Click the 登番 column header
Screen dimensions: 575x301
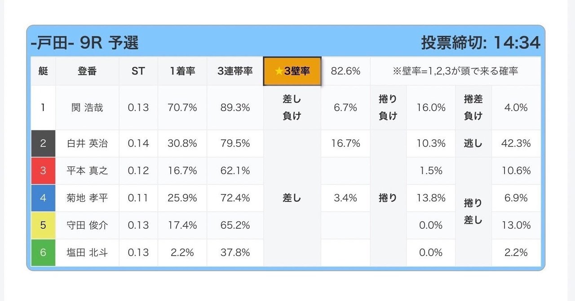tap(87, 71)
